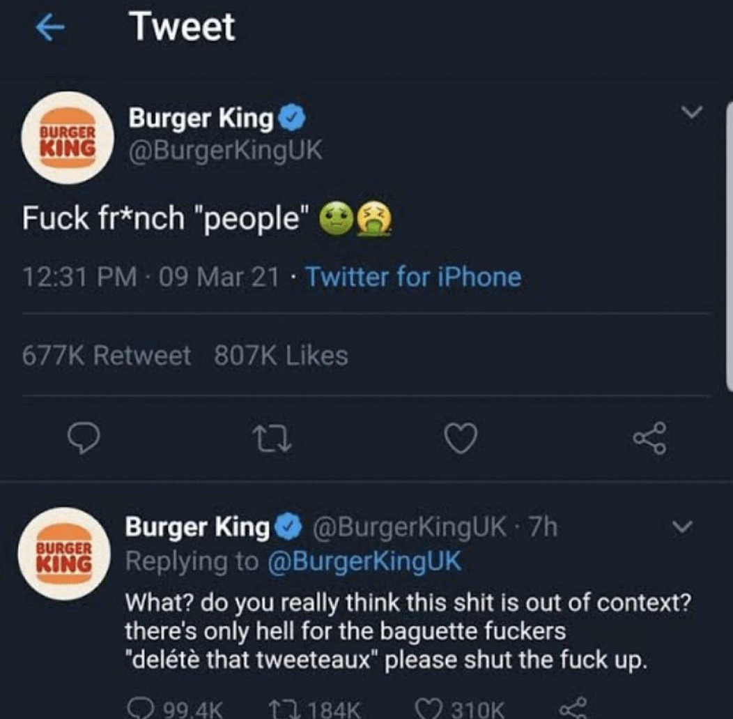Click the @BurgerKingUK handle under the main name

[225, 150]
